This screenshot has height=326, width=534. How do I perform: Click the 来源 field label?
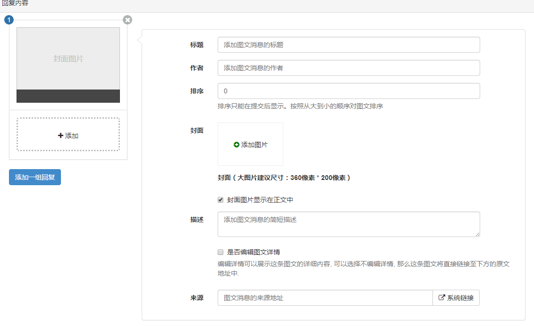click(197, 298)
